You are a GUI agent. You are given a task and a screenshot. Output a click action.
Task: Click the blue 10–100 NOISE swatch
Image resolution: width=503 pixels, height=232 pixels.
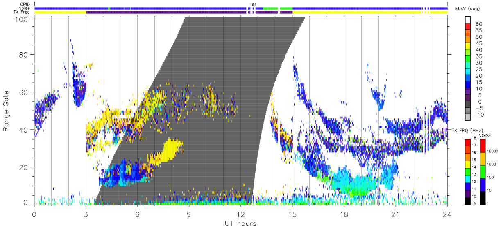pyautogui.click(x=483, y=185)
